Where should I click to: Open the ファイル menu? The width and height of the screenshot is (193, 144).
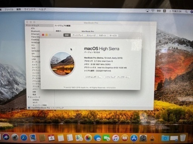9,9
